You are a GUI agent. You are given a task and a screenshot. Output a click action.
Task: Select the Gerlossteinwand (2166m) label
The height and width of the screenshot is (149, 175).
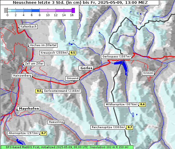pyautogui.click(x=62, y=91)
